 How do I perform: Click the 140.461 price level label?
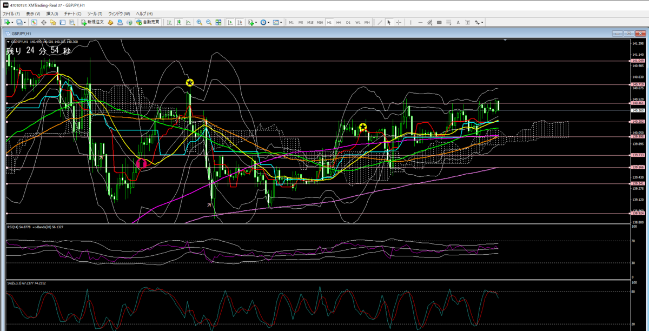click(637, 103)
